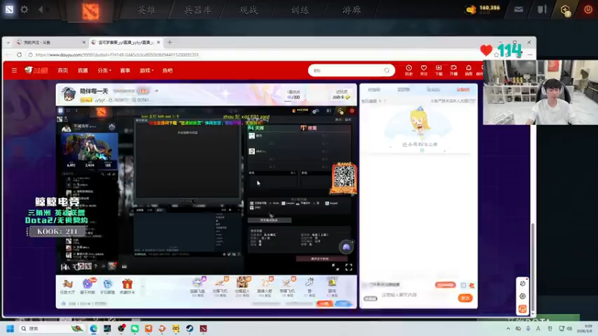Open Dota Plus hexagon icon

pos(565,10)
